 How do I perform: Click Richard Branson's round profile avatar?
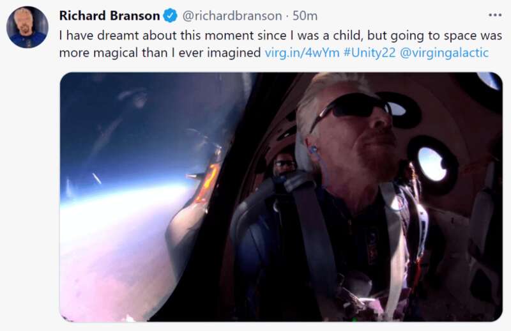click(x=27, y=27)
